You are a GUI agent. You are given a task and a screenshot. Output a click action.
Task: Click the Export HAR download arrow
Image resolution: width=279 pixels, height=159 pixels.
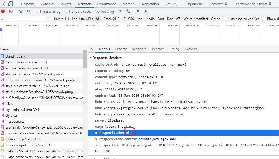coord(146,12)
